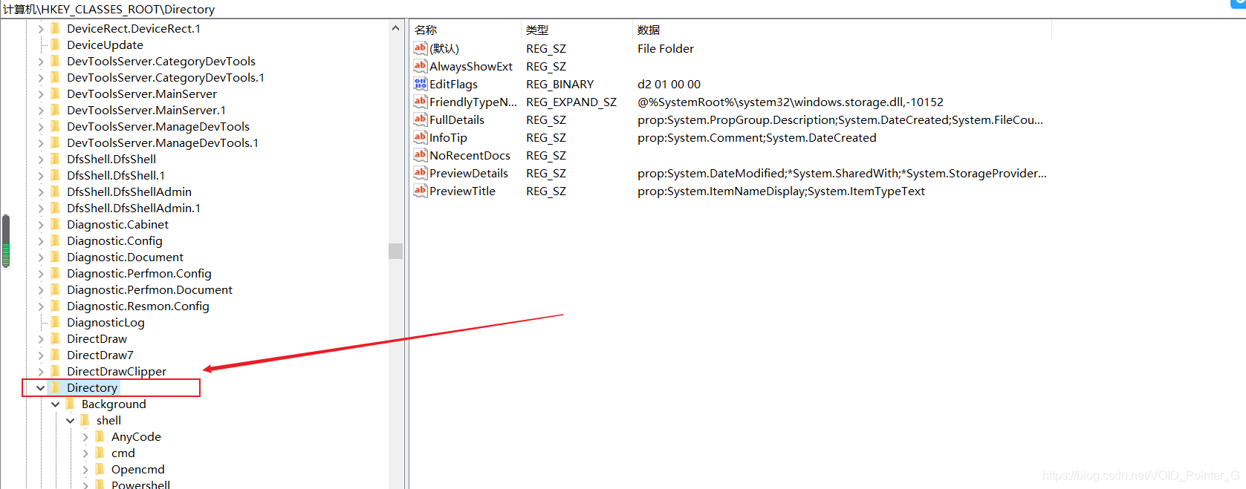Click the string icon beside InfoTip
The height and width of the screenshot is (489, 1246).
click(421, 137)
